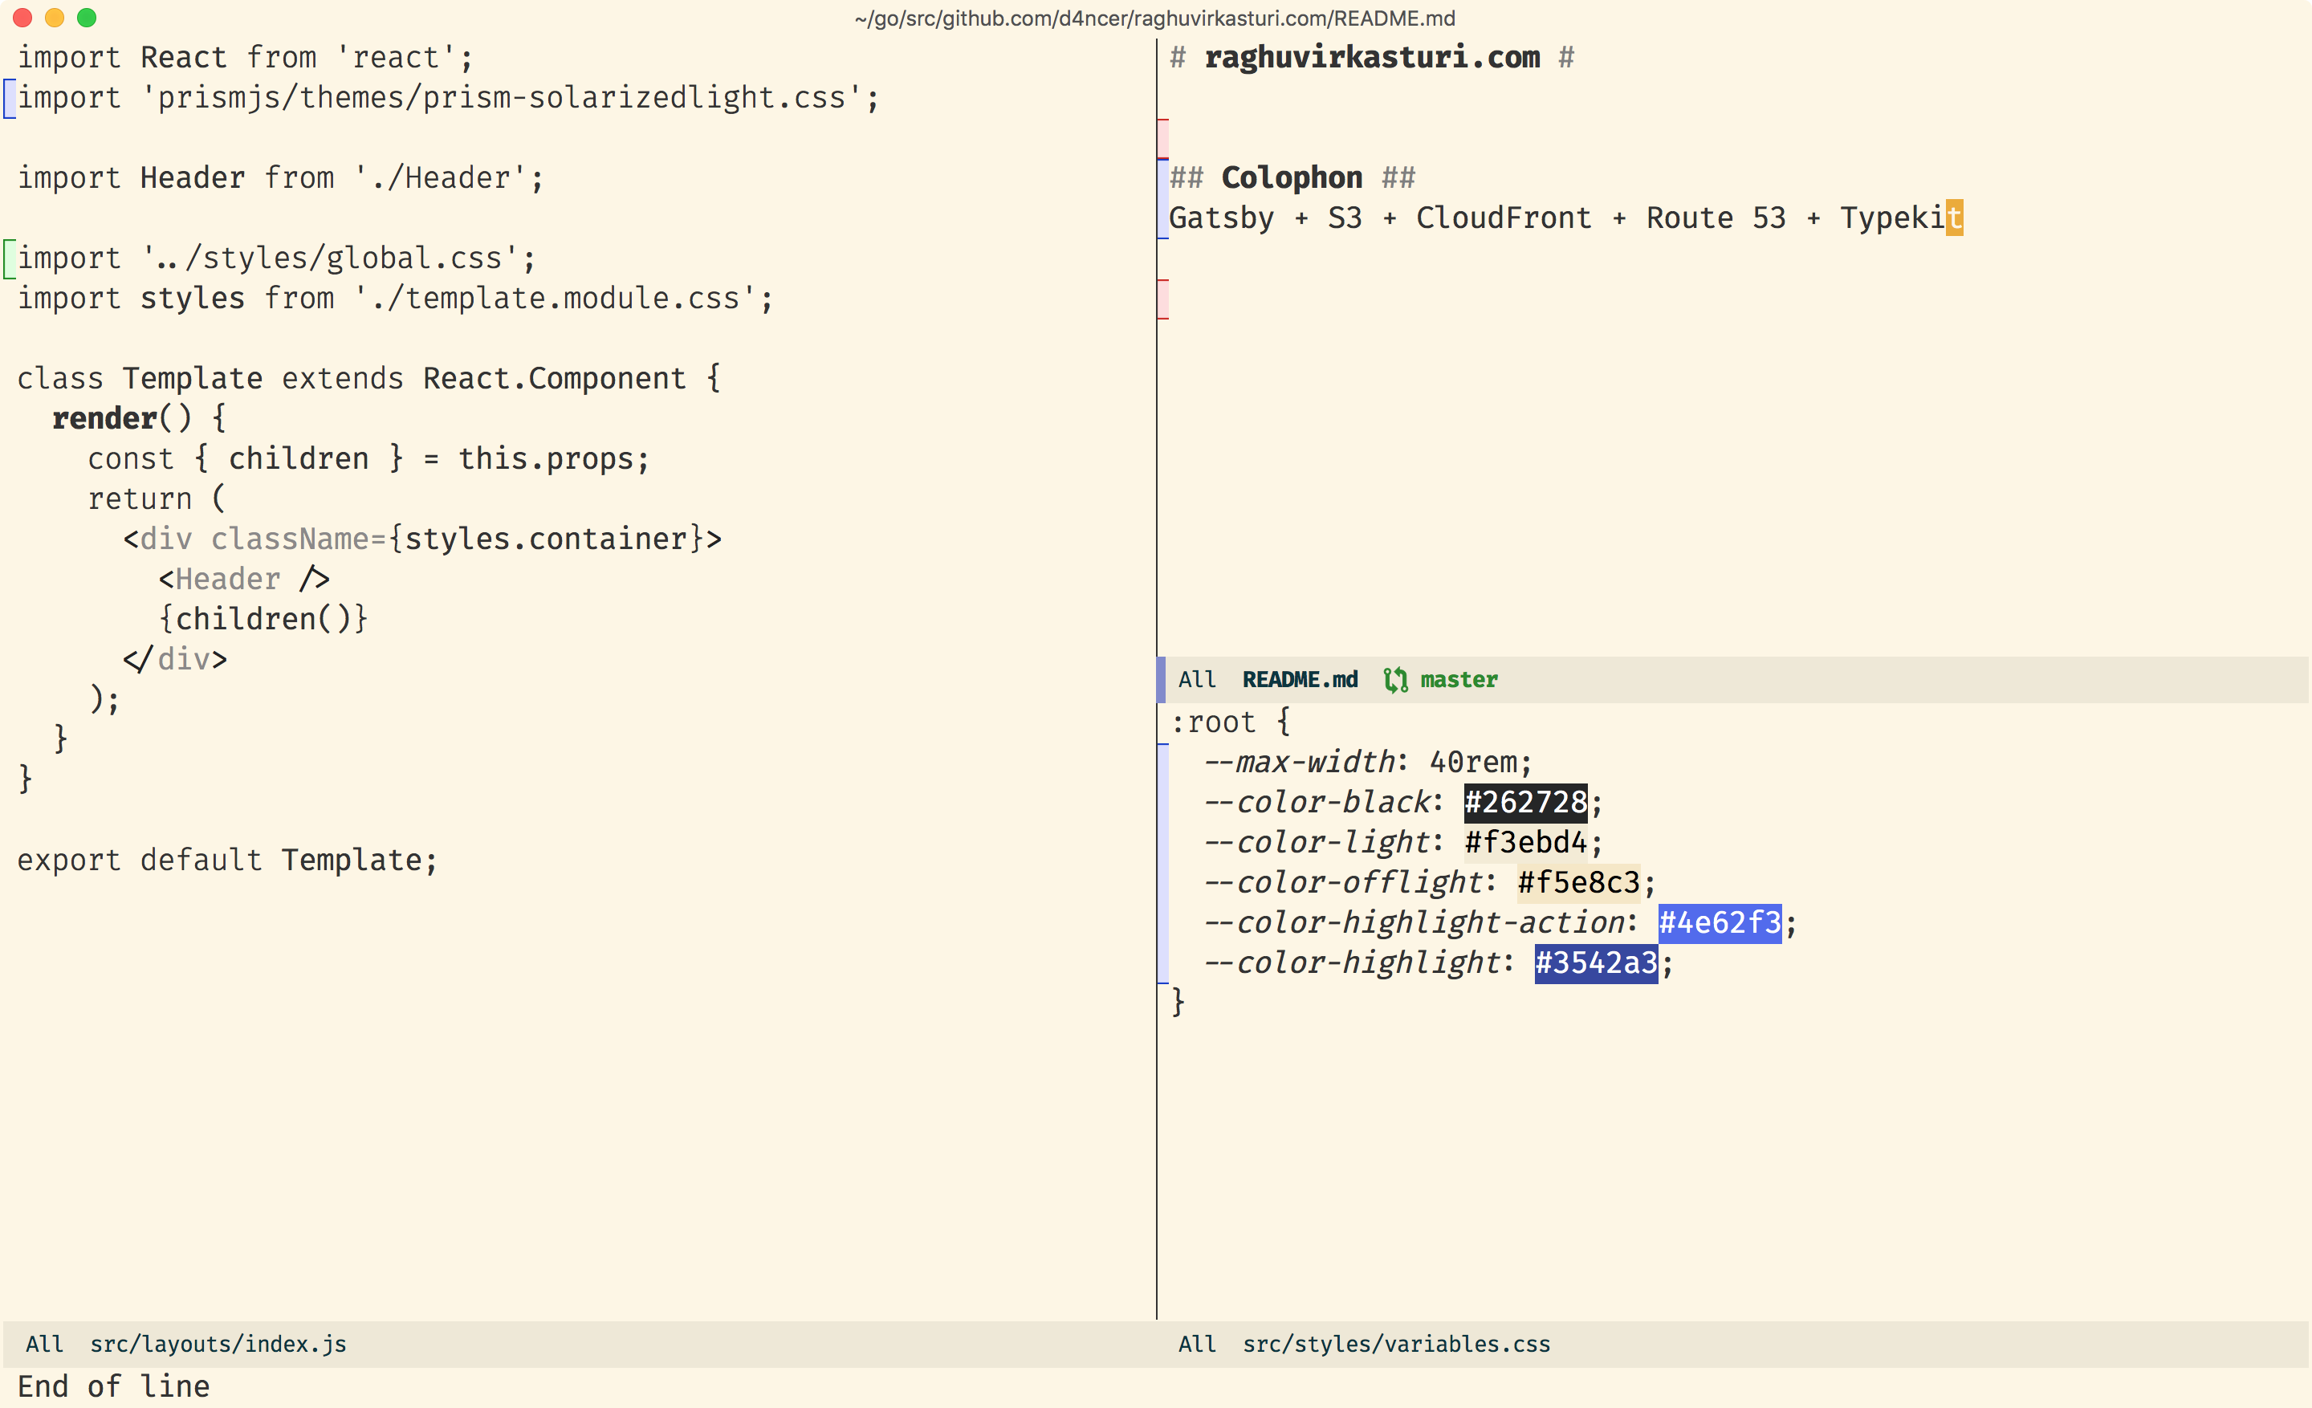
Task: Click the #262728 color-black swatch
Action: pos(1524,803)
